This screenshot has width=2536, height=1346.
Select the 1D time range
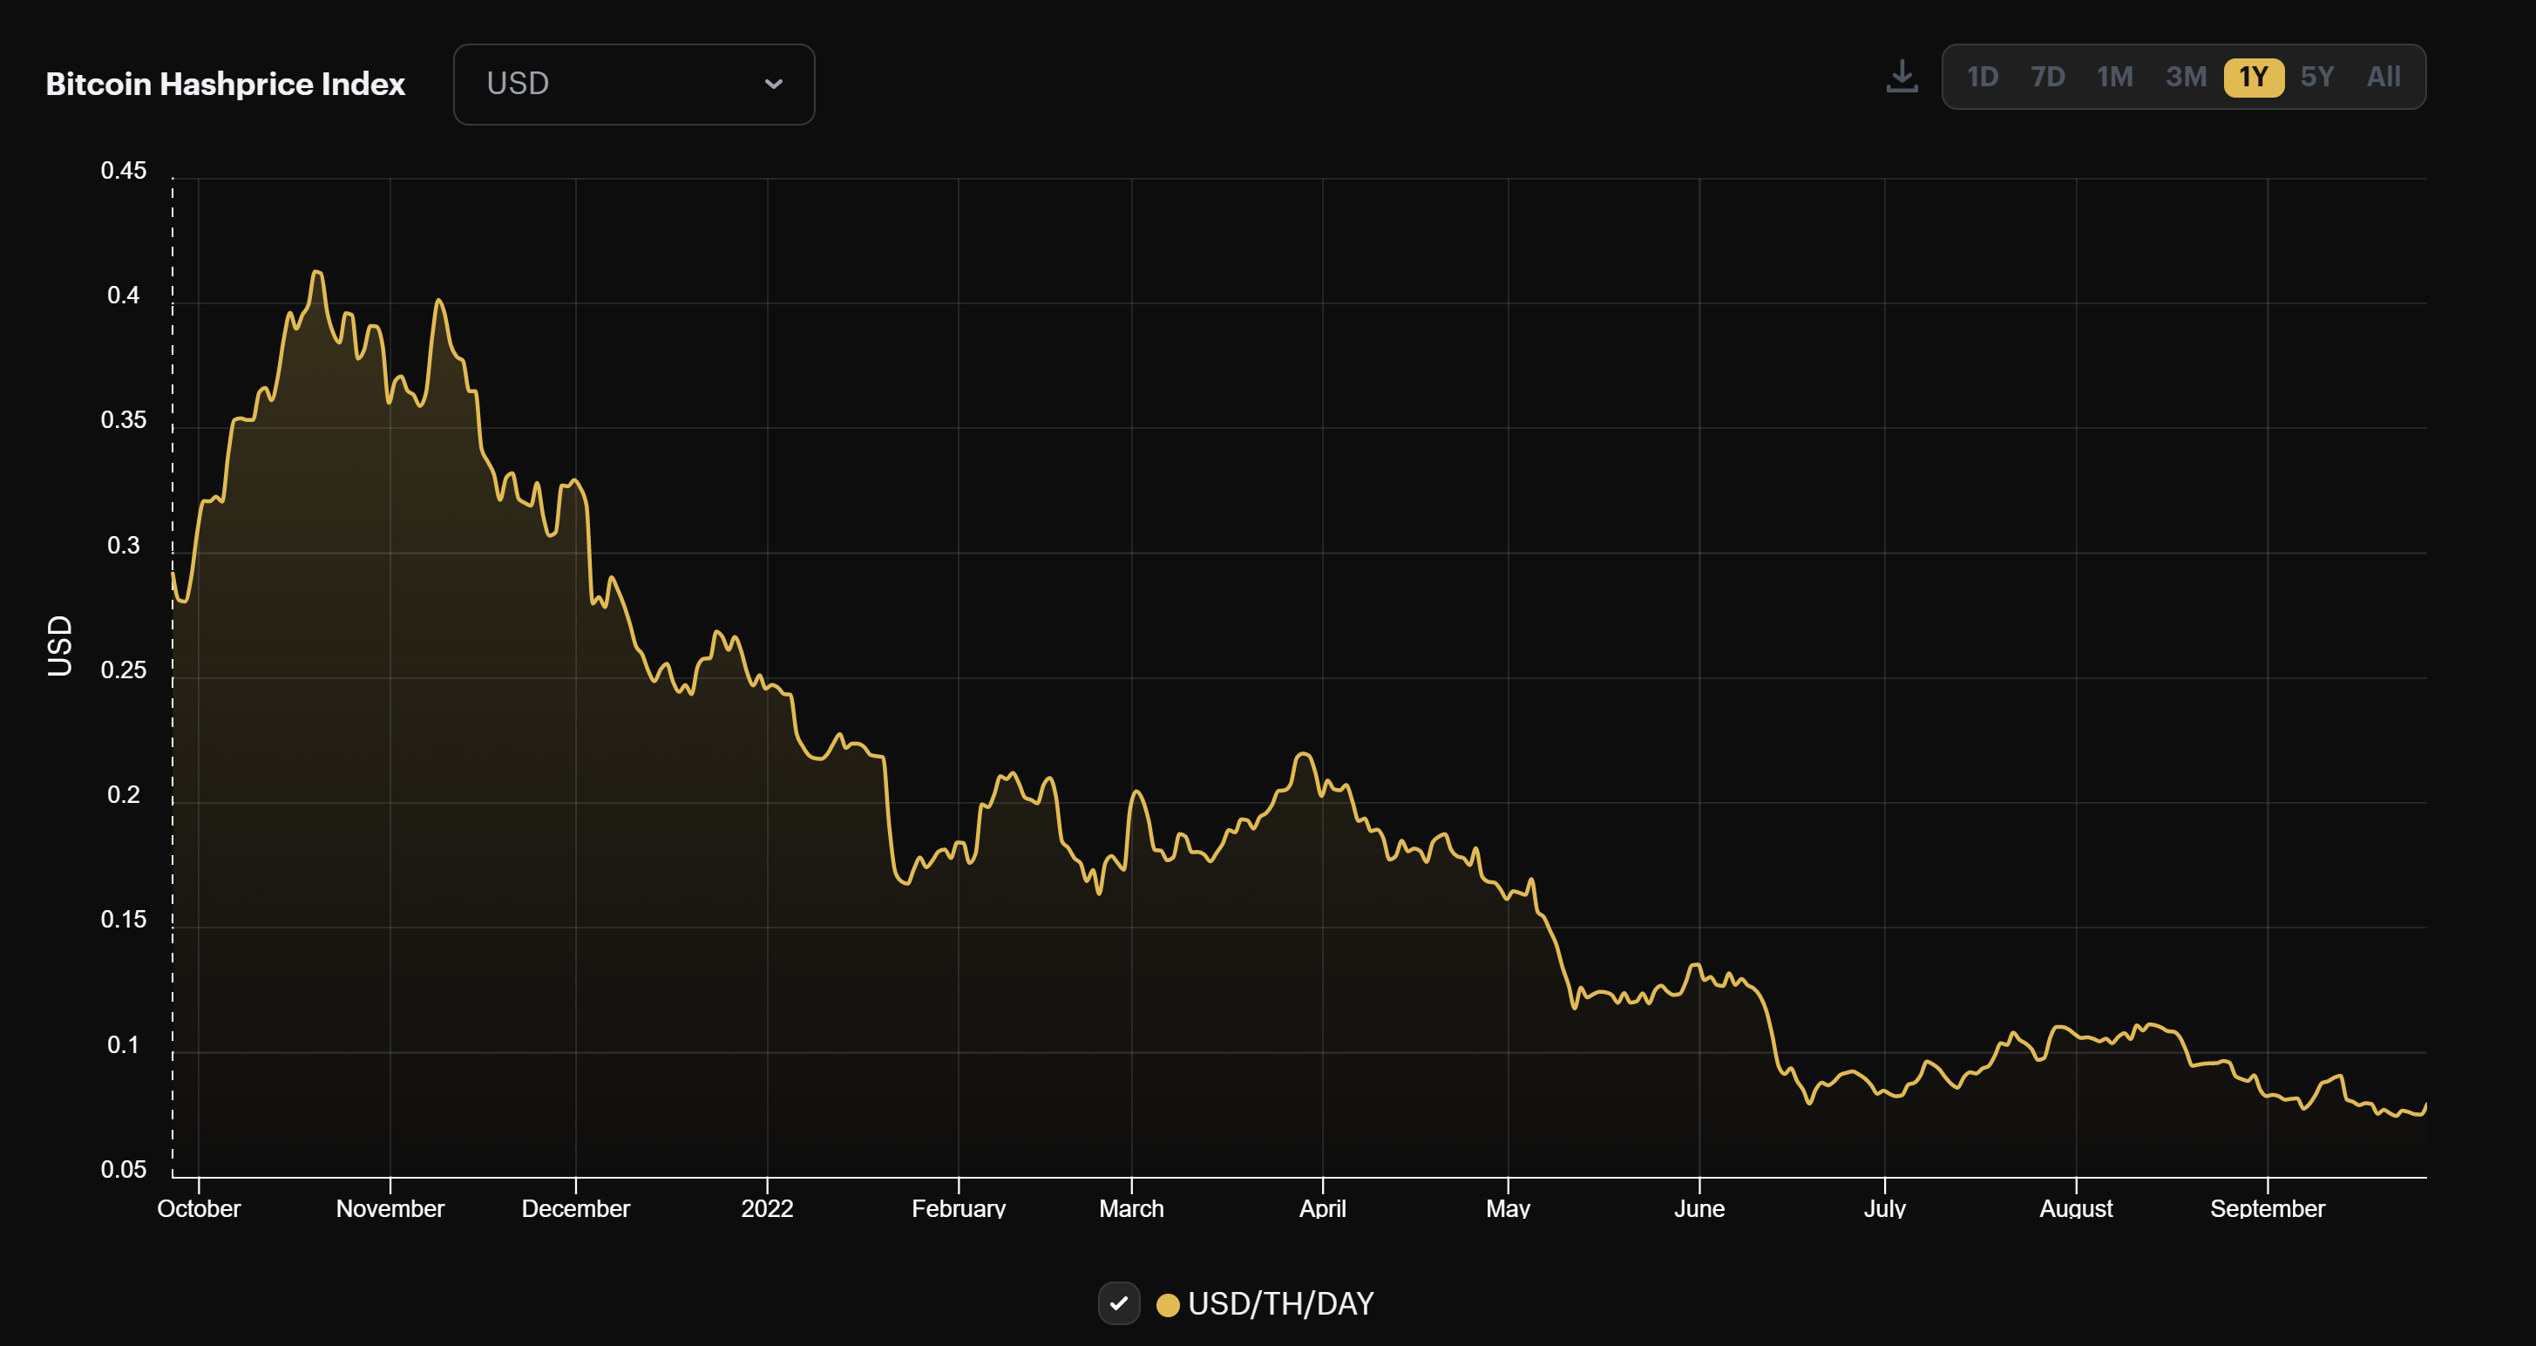(x=1983, y=76)
